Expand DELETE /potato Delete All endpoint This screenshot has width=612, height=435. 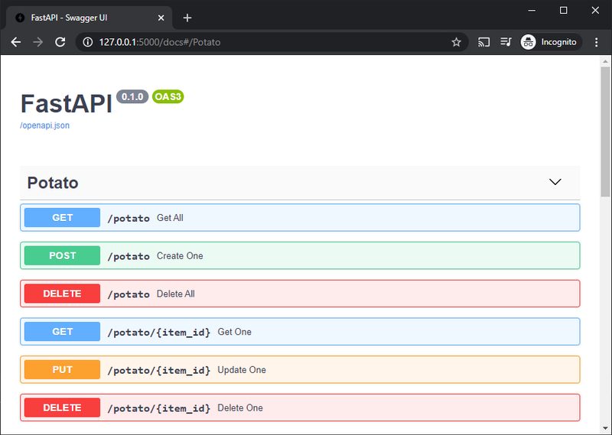(300, 294)
